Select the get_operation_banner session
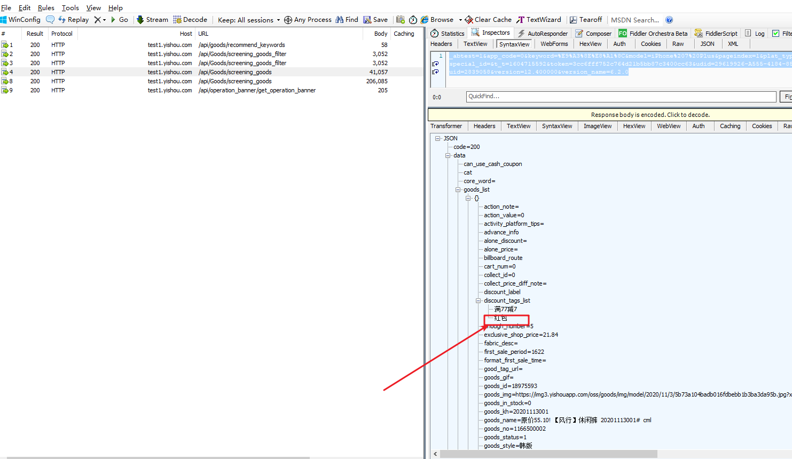The height and width of the screenshot is (459, 792). 211,90
